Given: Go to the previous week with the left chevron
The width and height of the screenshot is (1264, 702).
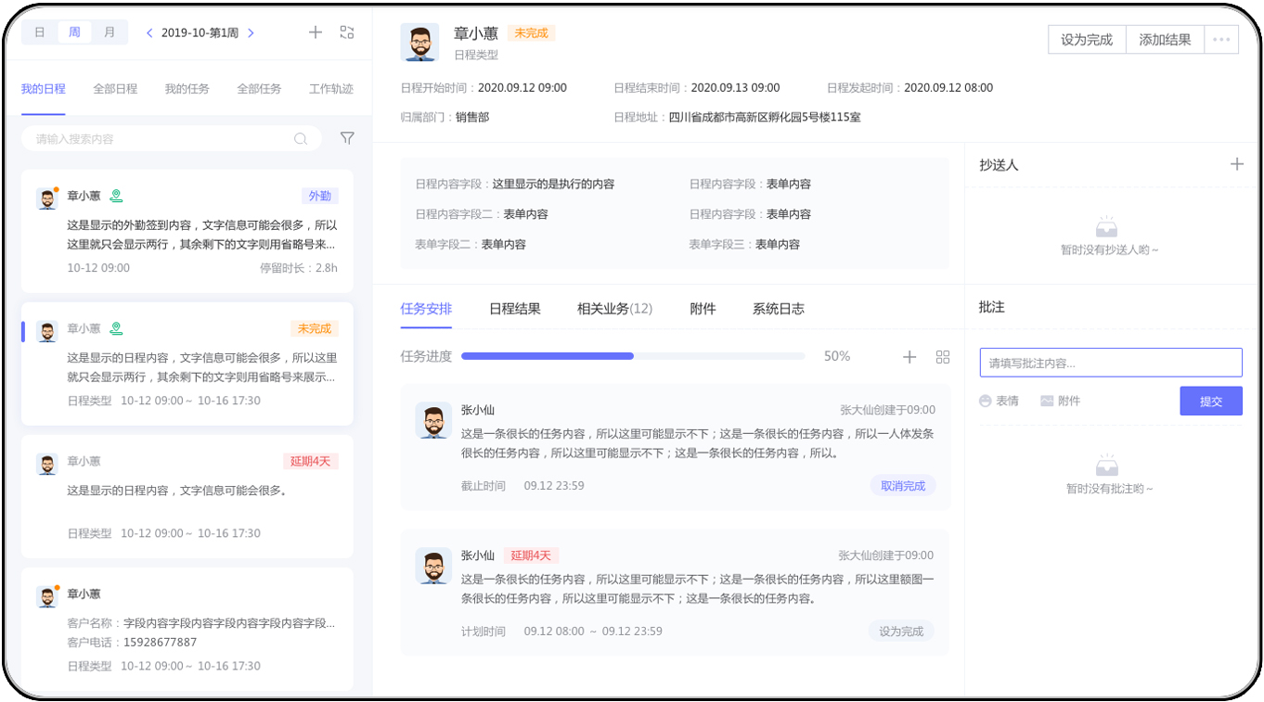Looking at the screenshot, I should [x=149, y=32].
